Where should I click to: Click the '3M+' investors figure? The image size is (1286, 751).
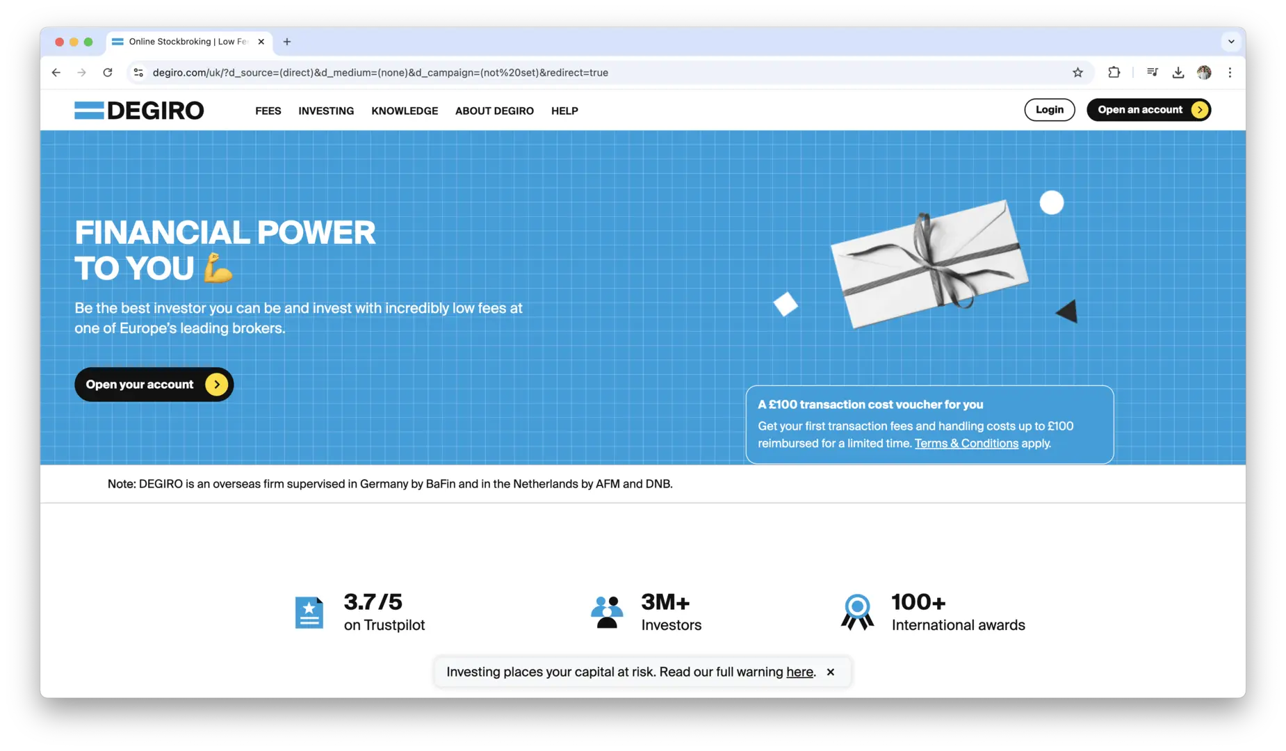tap(665, 601)
